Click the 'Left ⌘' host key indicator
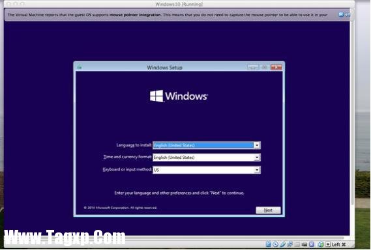 (338, 244)
